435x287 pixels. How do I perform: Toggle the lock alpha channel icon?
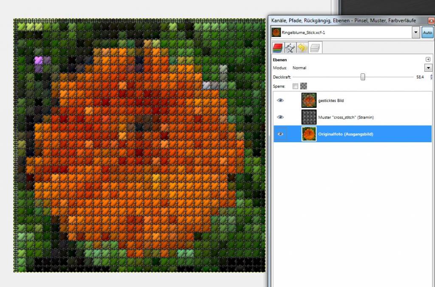click(x=303, y=86)
